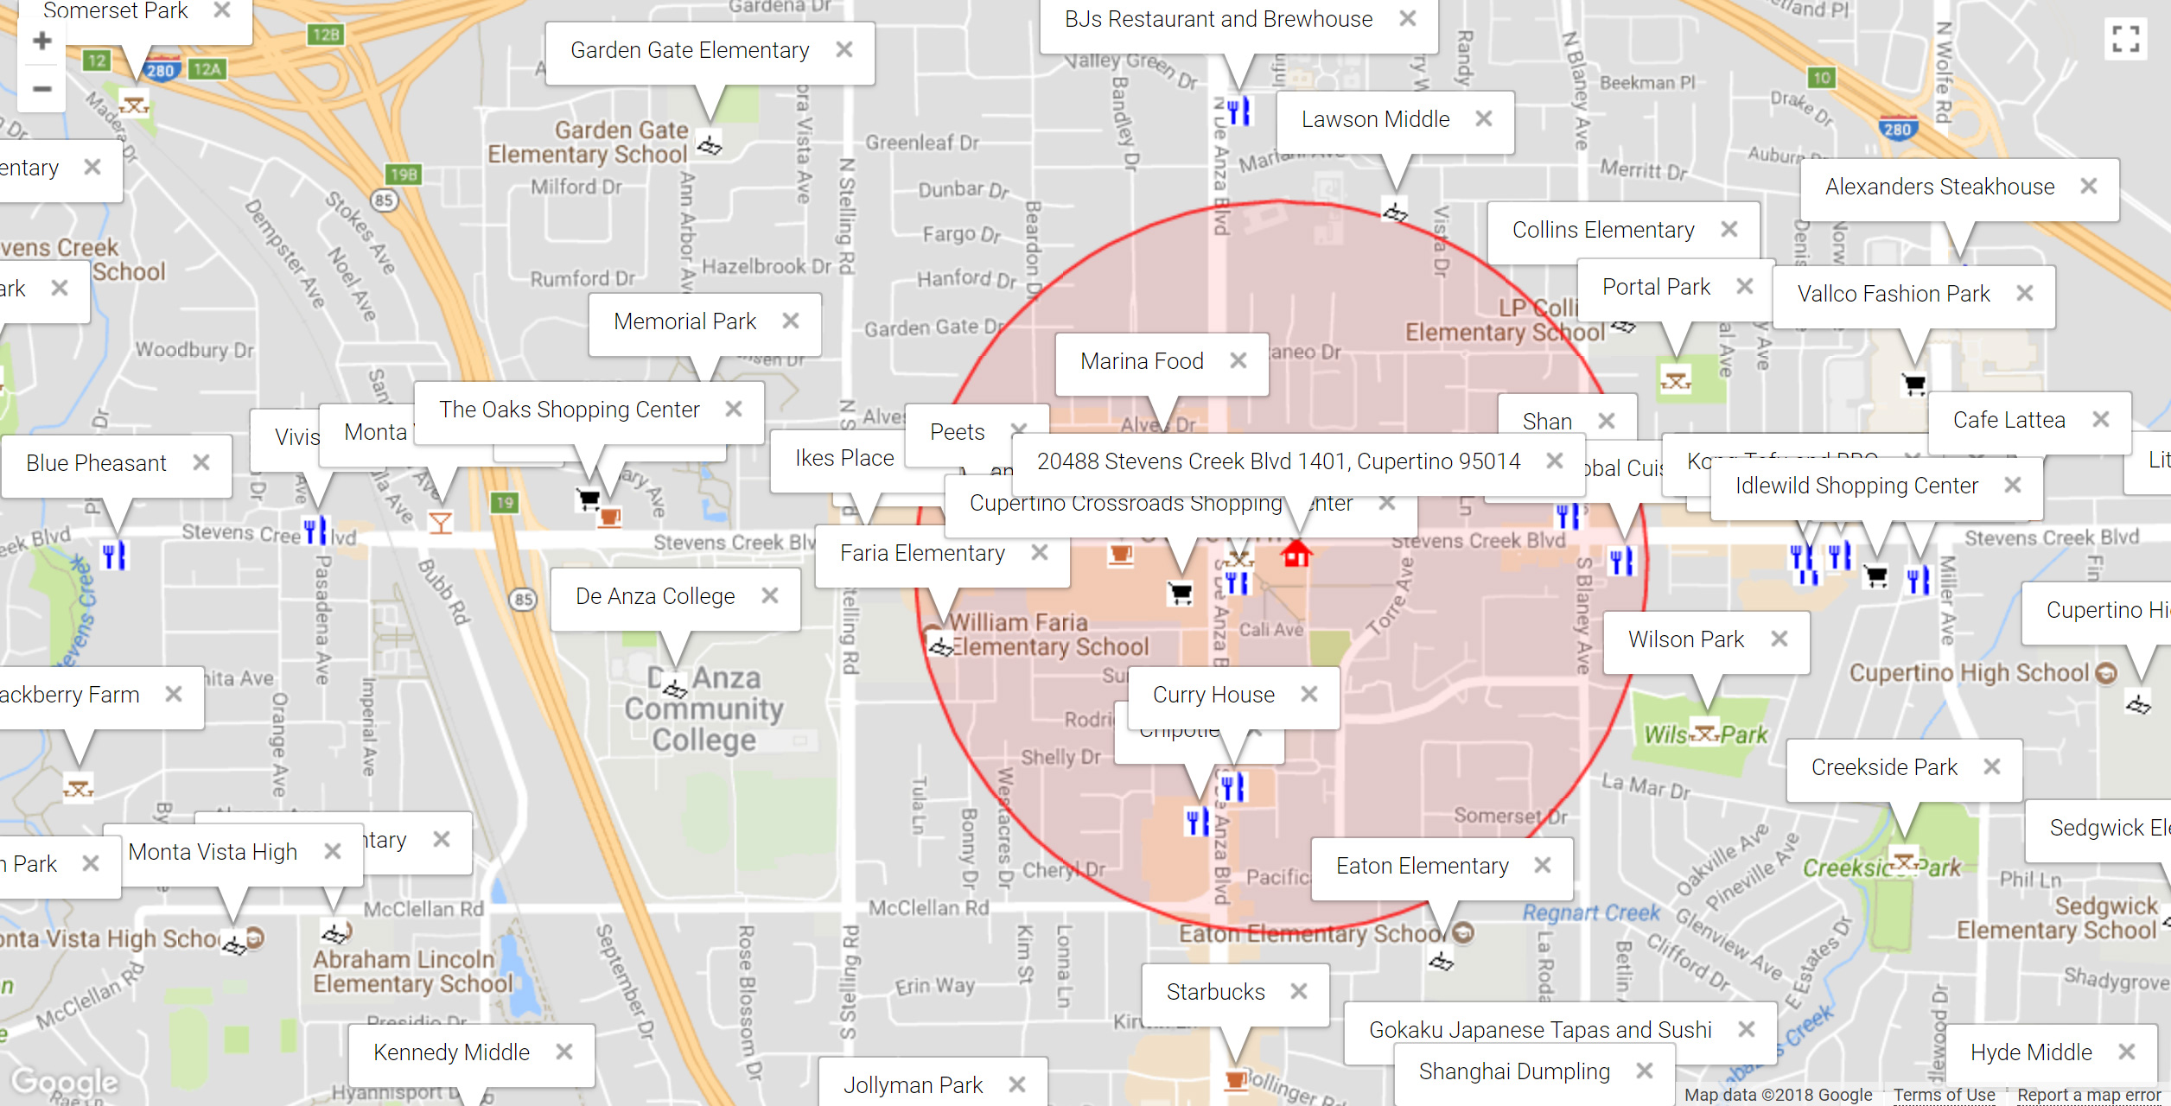This screenshot has height=1106, width=2171.
Task: Click the Portal Park picnic marker
Action: 1676,379
